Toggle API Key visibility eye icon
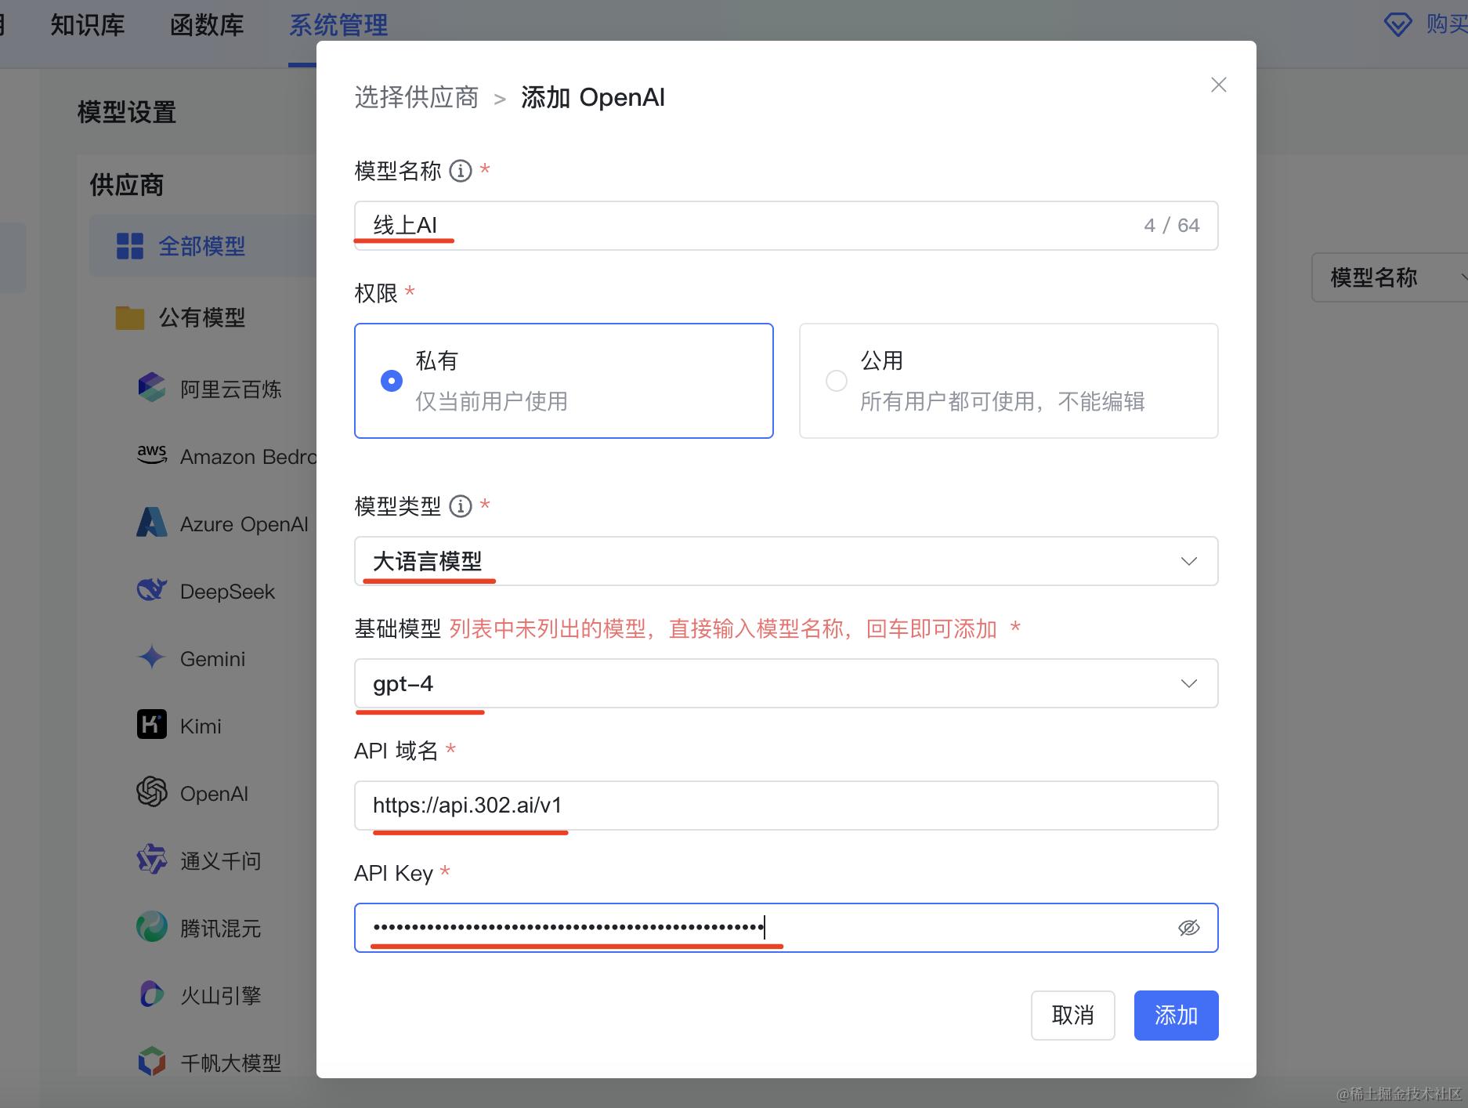 click(x=1188, y=928)
